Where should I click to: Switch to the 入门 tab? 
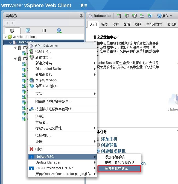[93, 24]
